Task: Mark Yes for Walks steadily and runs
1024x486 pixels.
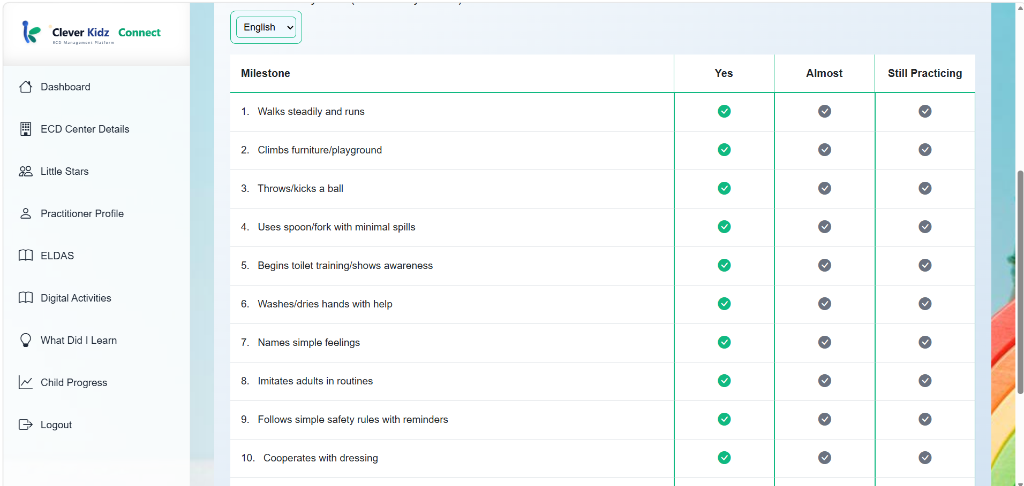Action: click(x=724, y=111)
